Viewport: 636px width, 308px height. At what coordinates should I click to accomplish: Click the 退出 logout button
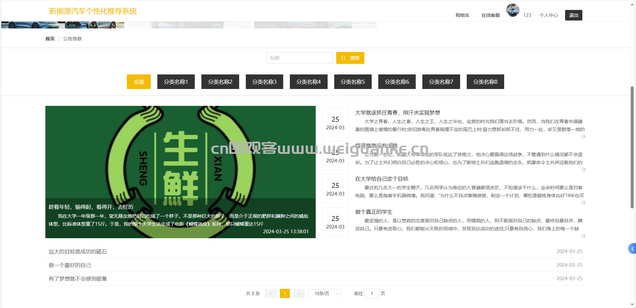click(x=574, y=15)
